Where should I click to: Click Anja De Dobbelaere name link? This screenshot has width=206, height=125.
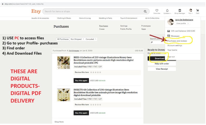tap(184, 20)
